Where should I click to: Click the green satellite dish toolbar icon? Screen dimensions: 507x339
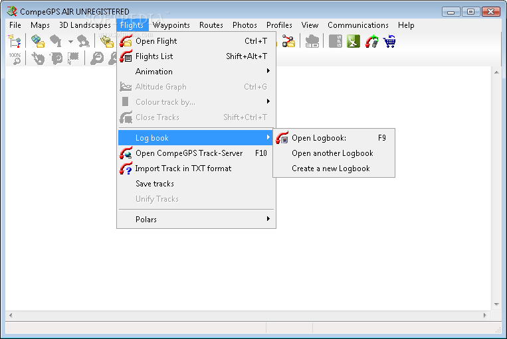(x=353, y=41)
